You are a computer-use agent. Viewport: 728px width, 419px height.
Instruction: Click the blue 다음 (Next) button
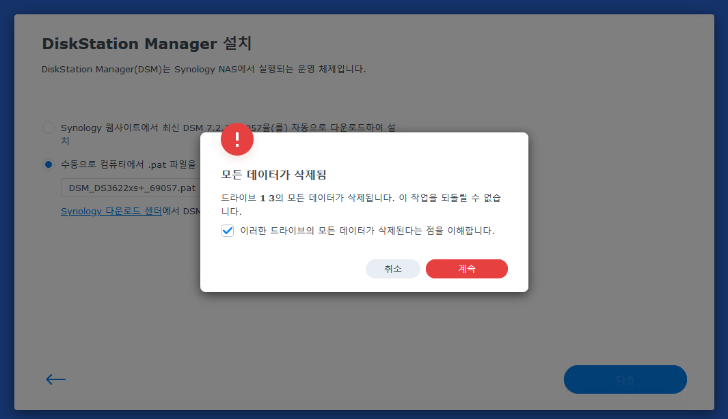coord(625,379)
